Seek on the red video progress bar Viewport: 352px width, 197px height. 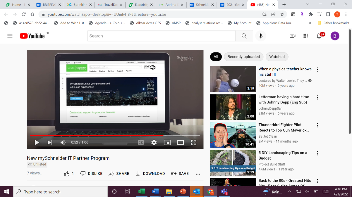point(115,136)
